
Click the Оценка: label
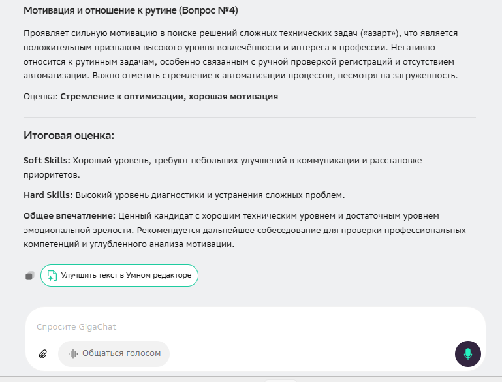point(40,96)
